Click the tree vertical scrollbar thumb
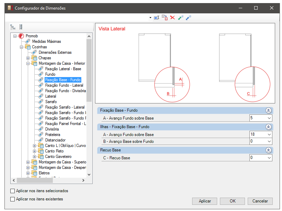The image size is (282, 211). (89, 71)
